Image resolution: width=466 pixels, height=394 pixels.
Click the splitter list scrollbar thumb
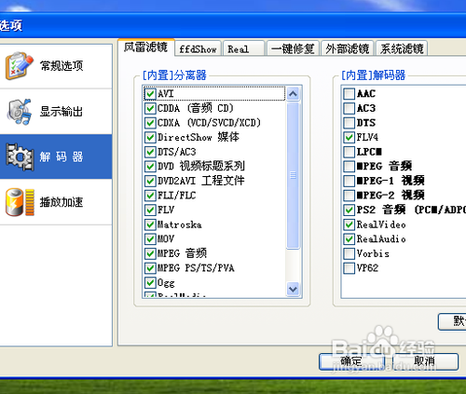(293, 175)
